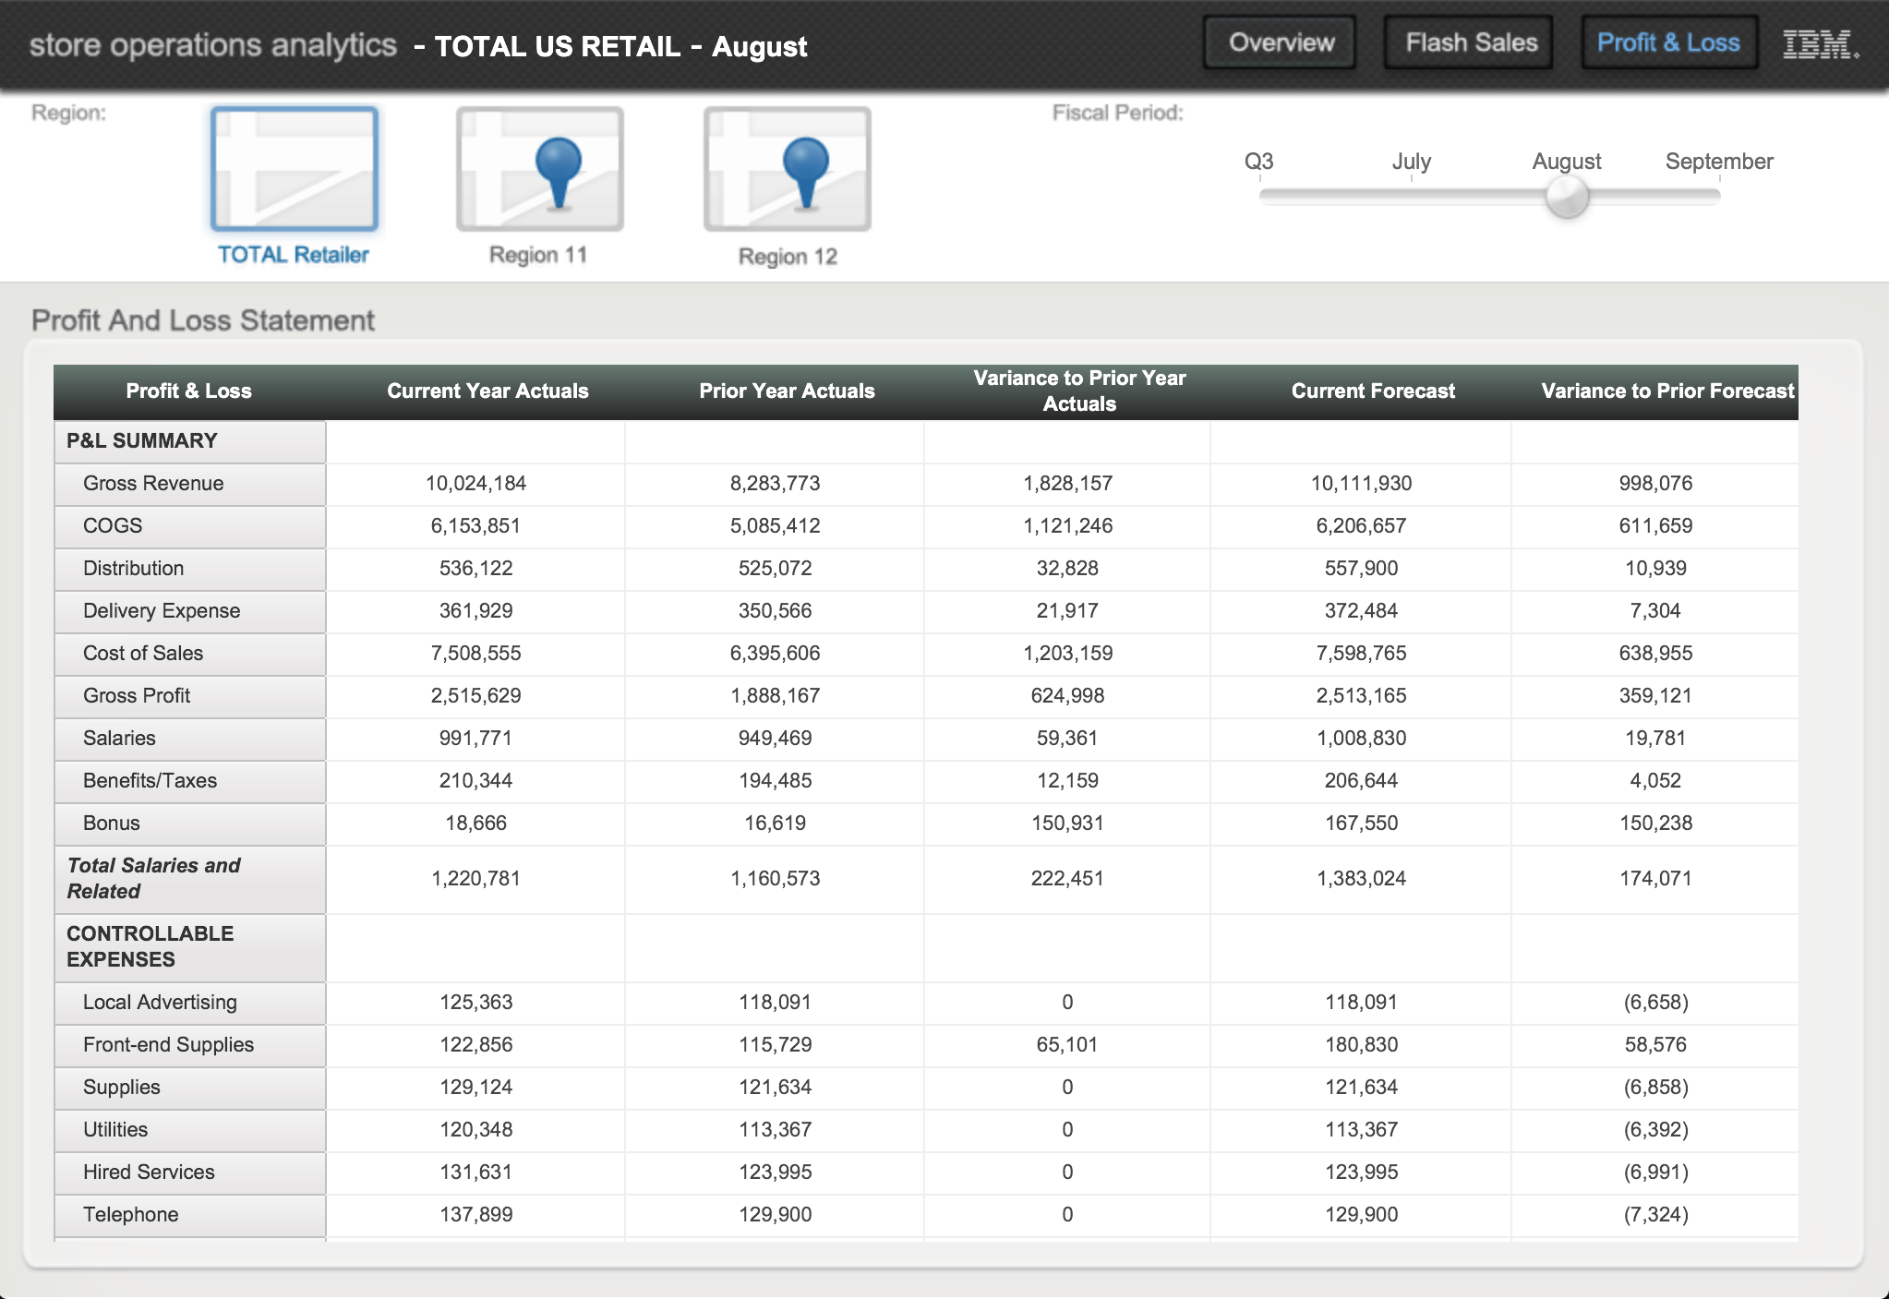Viewport: 1889px width, 1299px height.
Task: Switch to the Flash Sales tab
Action: (1470, 42)
